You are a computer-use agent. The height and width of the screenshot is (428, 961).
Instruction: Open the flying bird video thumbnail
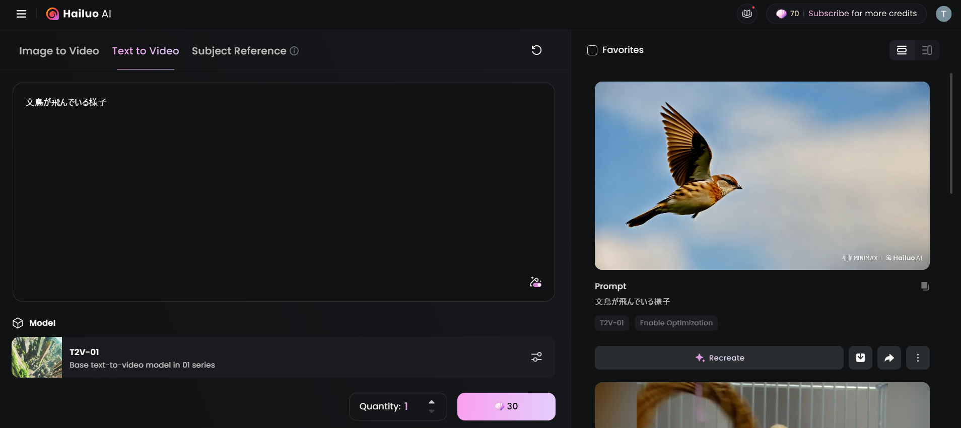762,176
